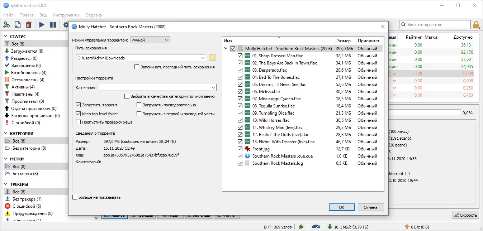This screenshot has height=231, width=483.
Task: Click the add torrent link toolbar icon
Action: click(6, 25)
